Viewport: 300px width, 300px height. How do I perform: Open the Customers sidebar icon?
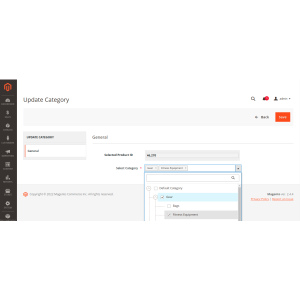tap(8, 140)
